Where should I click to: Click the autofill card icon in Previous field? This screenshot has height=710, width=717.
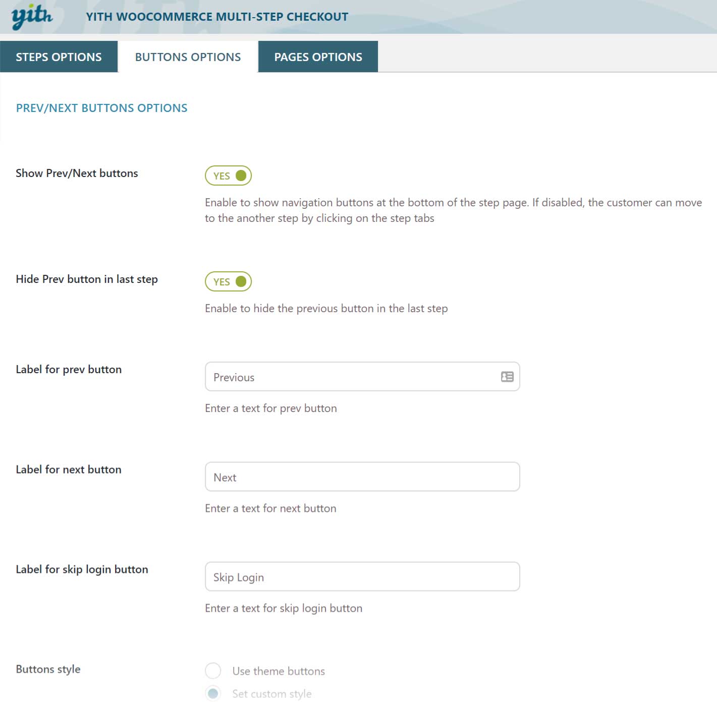(x=507, y=377)
